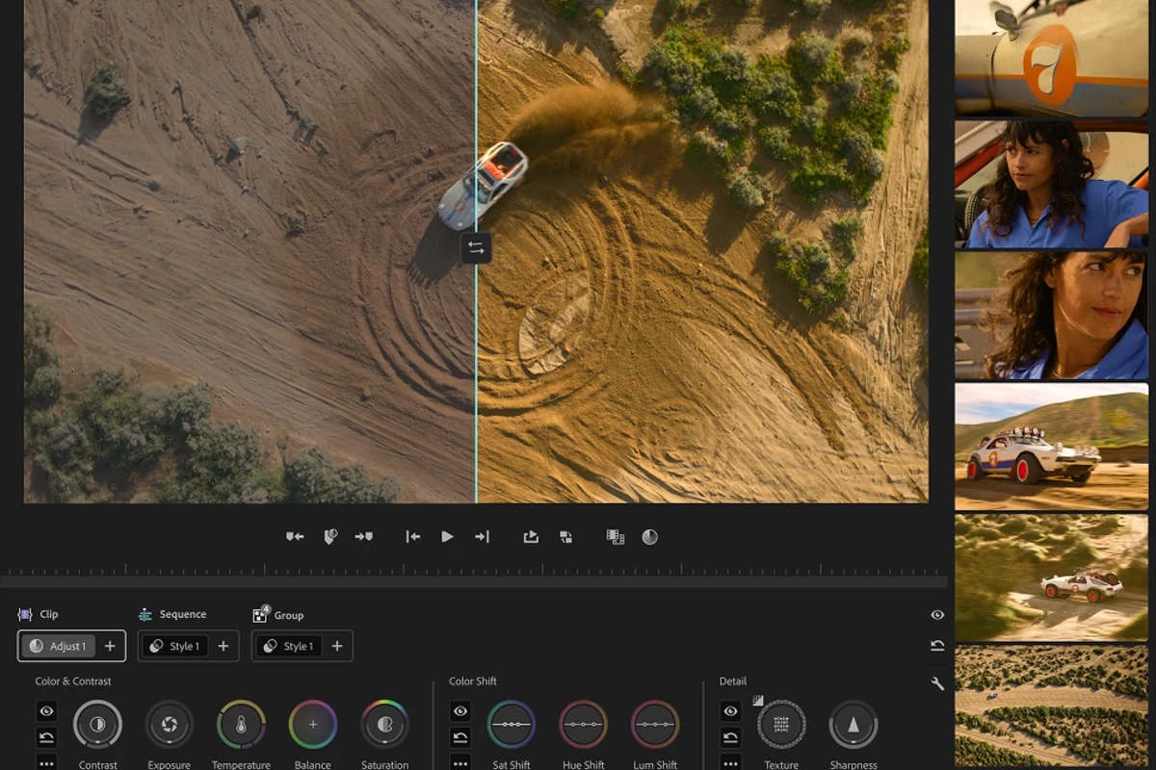This screenshot has height=770, width=1156.
Task: Go to the next edit point
Action: point(483,537)
